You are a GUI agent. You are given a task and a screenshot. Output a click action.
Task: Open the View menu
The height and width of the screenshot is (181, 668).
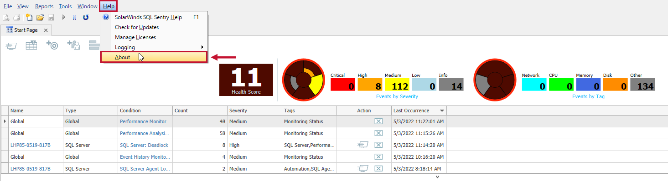click(x=23, y=6)
